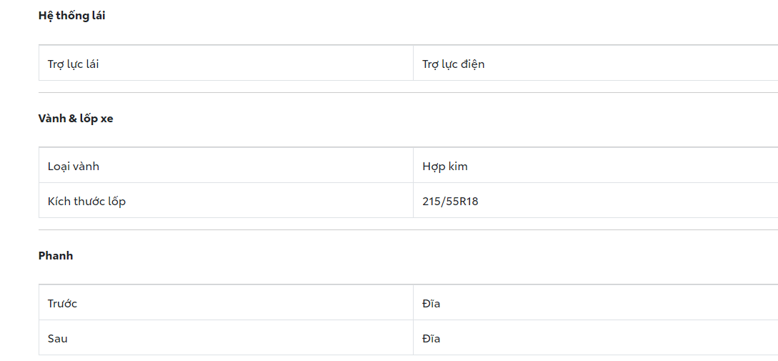Select the "Kích thước lốp" row label
778x361 pixels.
click(x=86, y=202)
